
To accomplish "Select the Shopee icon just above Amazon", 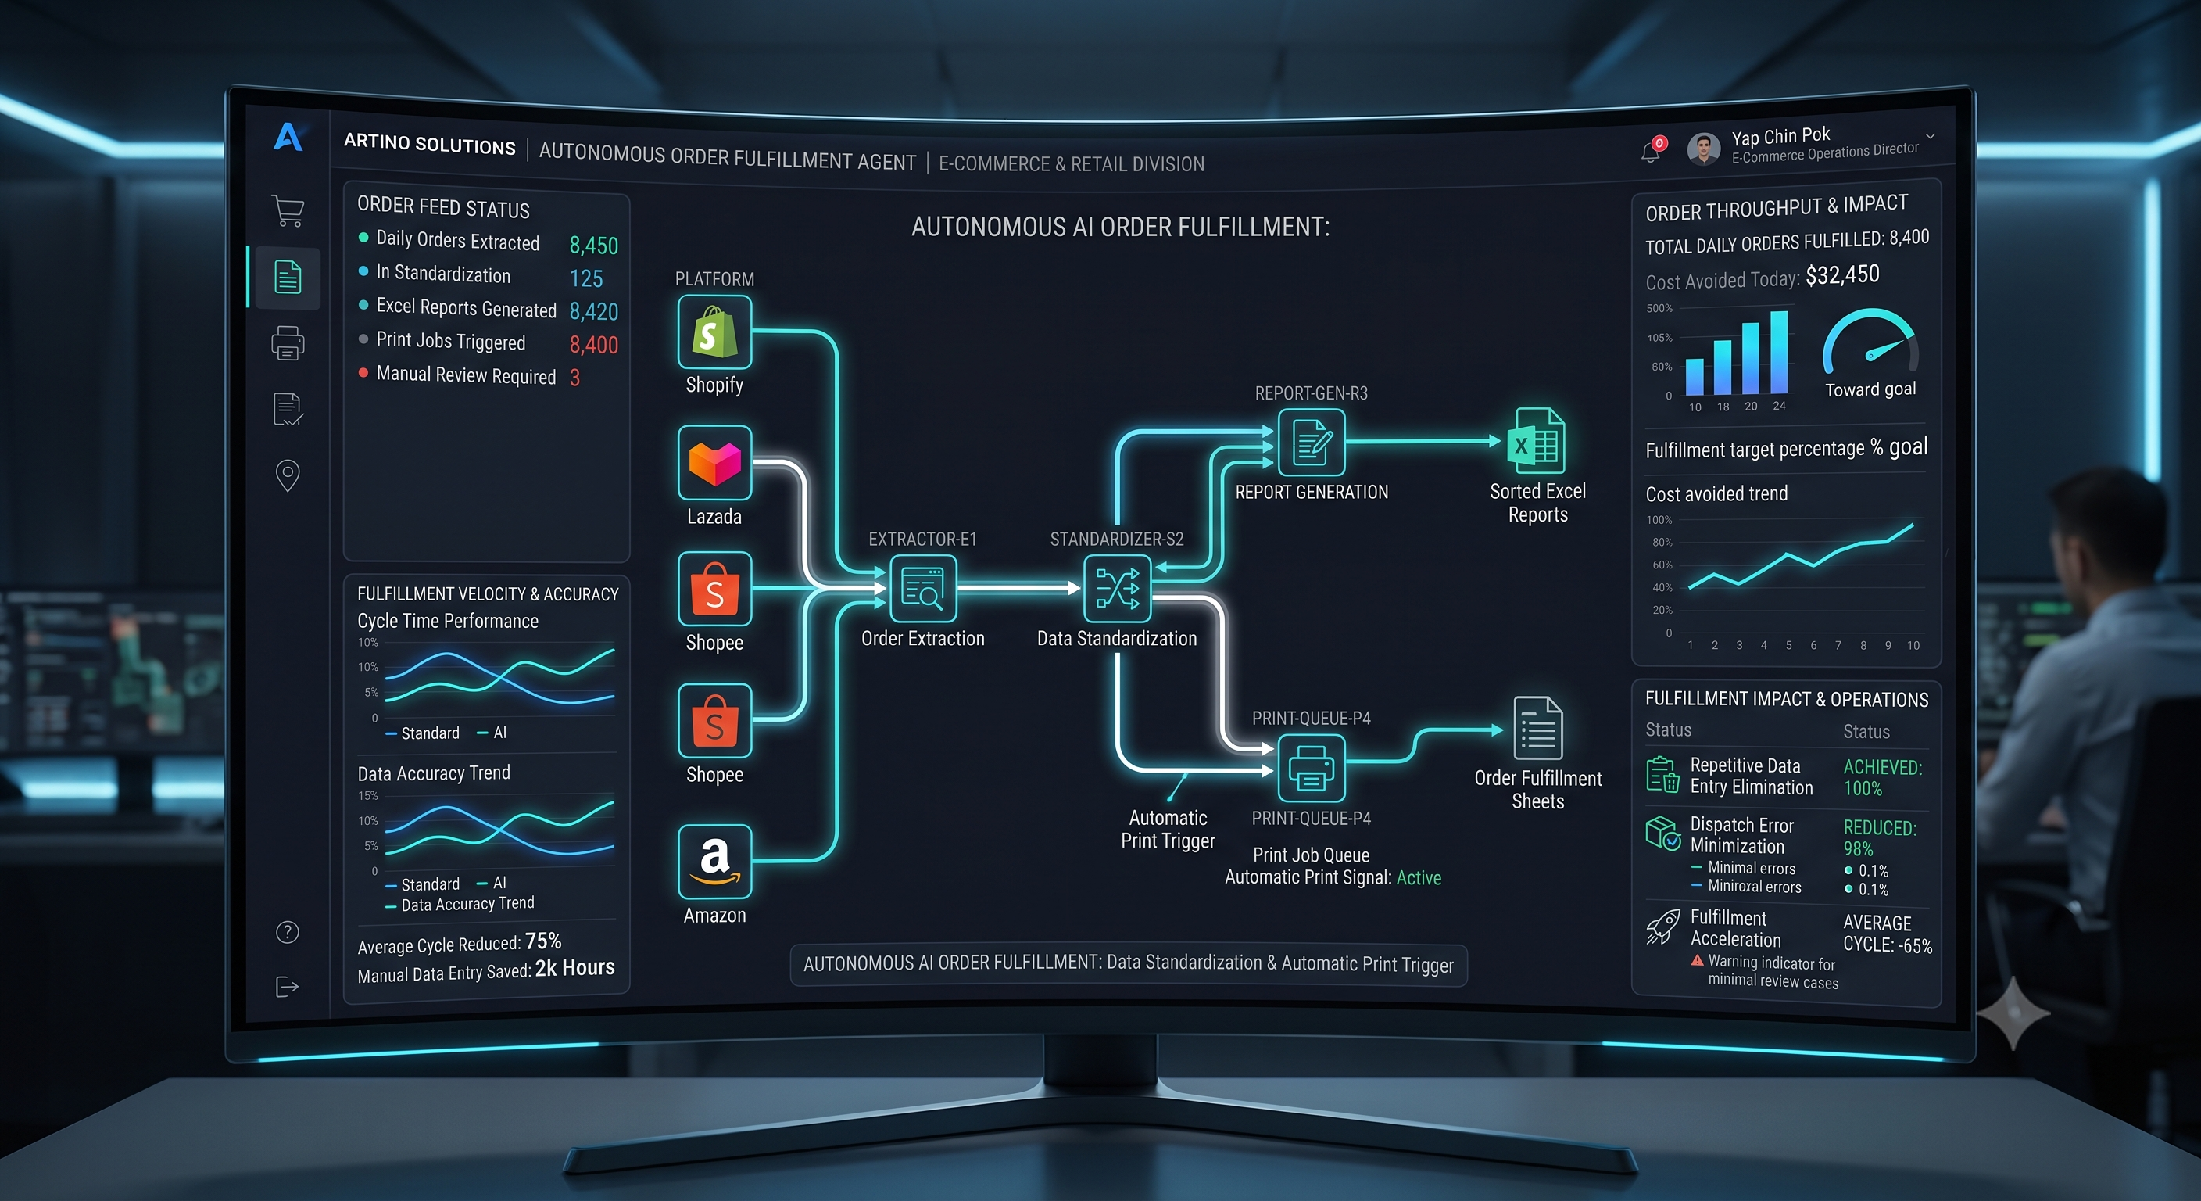I will tap(714, 721).
